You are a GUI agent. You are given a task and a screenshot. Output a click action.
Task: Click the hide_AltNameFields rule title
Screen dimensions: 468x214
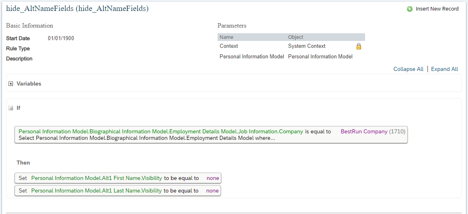(77, 9)
